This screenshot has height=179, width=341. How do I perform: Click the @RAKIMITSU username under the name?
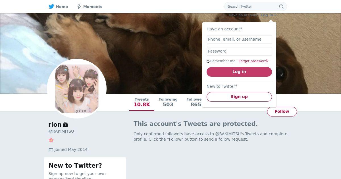coord(61,131)
